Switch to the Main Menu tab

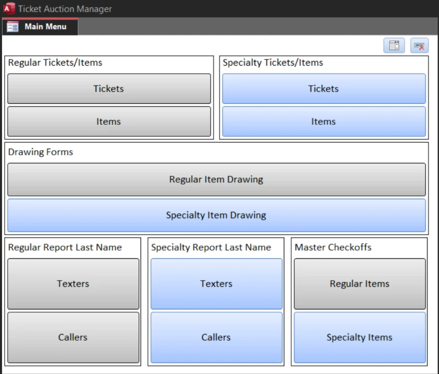pyautogui.click(x=45, y=27)
